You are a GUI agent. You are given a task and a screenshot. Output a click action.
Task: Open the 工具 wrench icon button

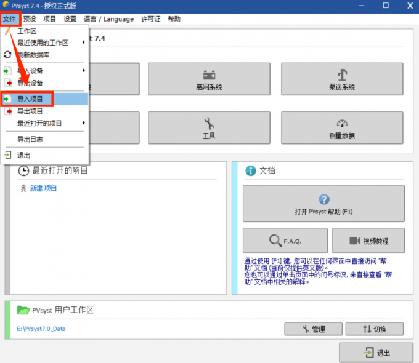point(209,127)
